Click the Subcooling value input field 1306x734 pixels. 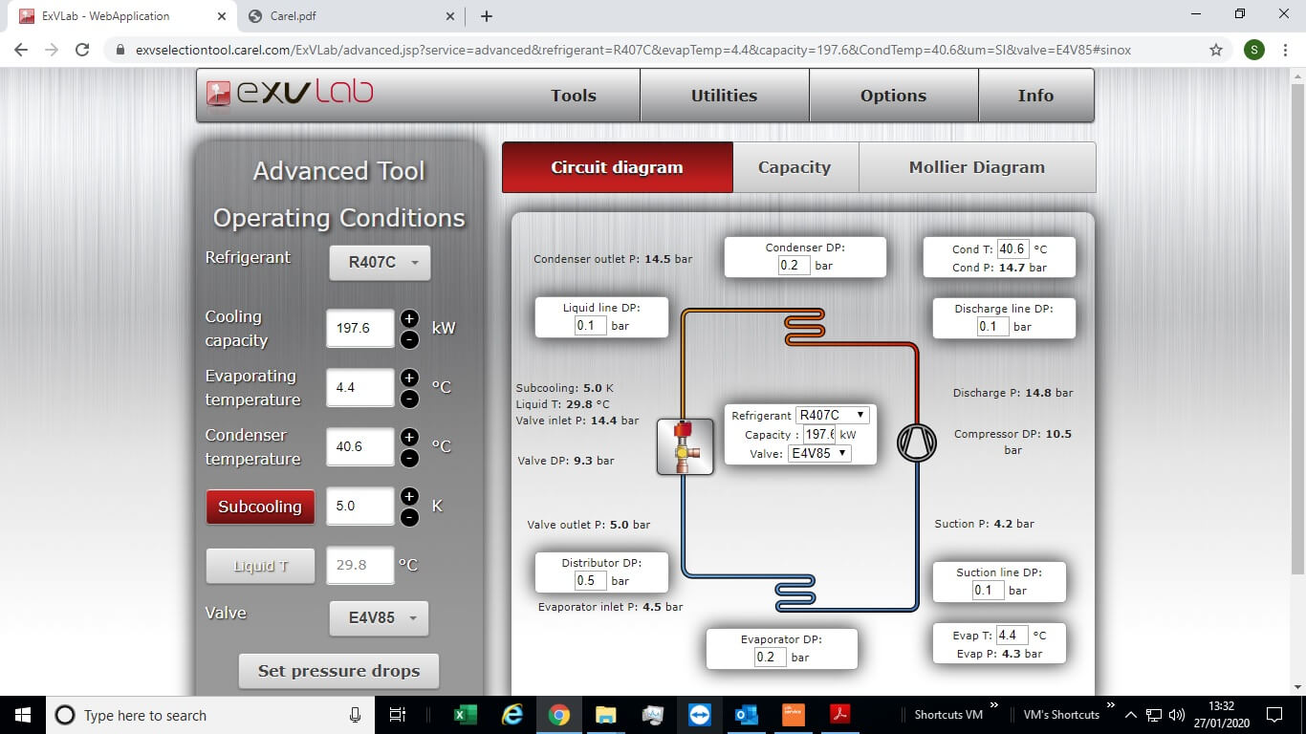359,506
